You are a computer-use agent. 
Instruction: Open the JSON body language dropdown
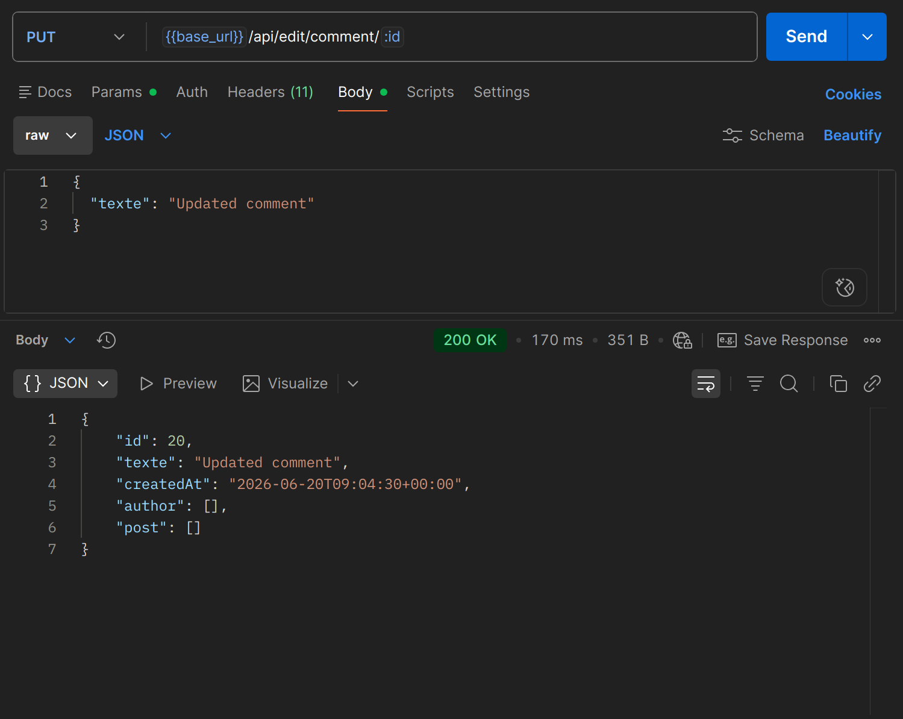(138, 135)
